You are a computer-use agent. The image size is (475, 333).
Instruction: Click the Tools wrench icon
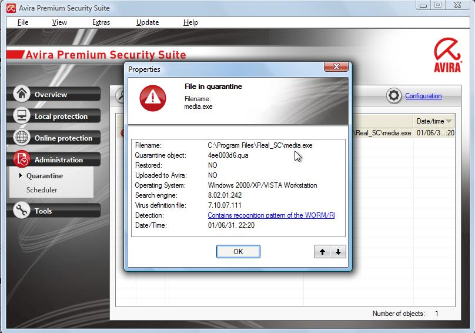coord(22,211)
